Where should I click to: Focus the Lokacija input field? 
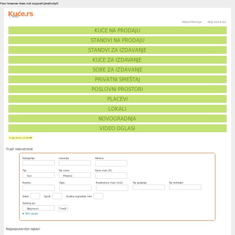(75, 163)
